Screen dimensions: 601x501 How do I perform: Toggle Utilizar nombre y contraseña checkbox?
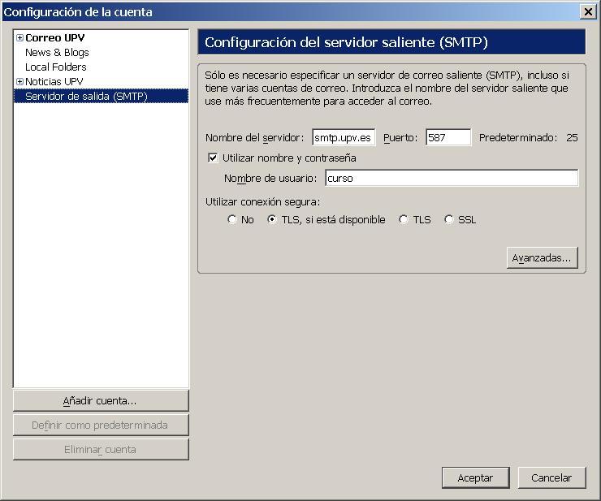213,158
